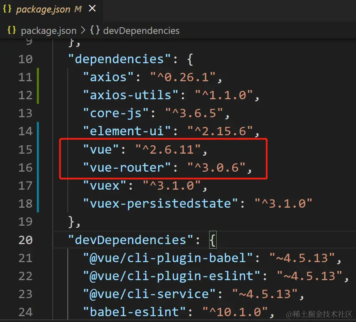Screen dimensions: 356x322
Task: Click devDependencies in the breadcrumb
Action: coord(141,31)
